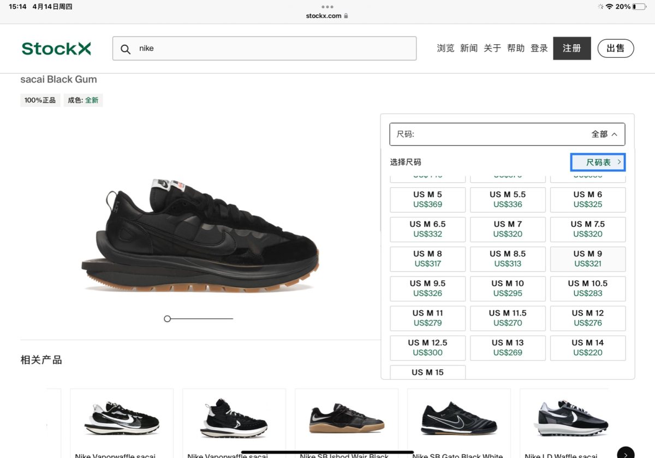Select size US M 11.5
The height and width of the screenshot is (458, 655).
click(508, 318)
